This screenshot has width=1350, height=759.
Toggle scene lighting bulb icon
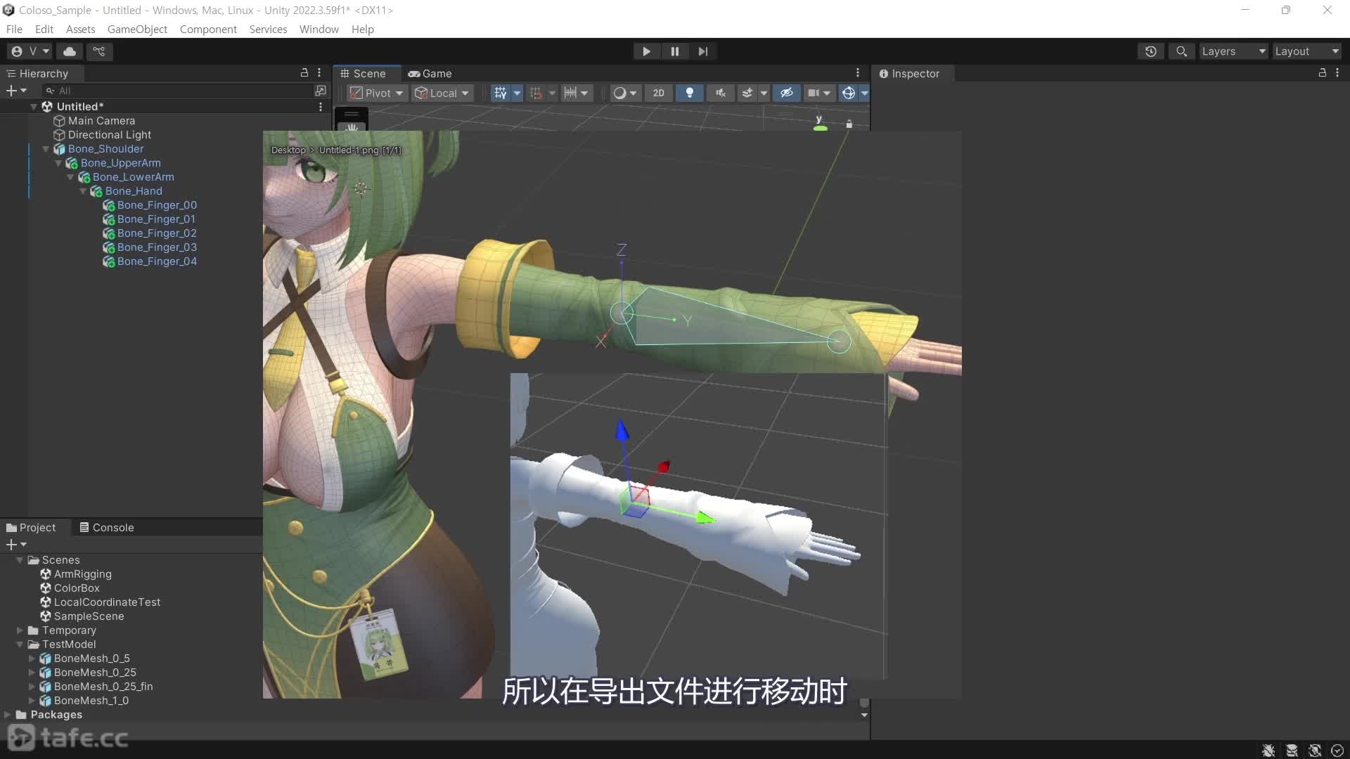coord(689,93)
